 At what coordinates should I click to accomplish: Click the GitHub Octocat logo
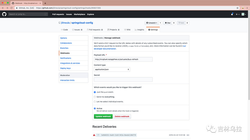point(4,14)
